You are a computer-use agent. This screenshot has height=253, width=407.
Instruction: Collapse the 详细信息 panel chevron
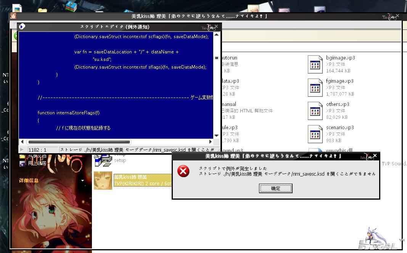pyautogui.click(x=82, y=181)
